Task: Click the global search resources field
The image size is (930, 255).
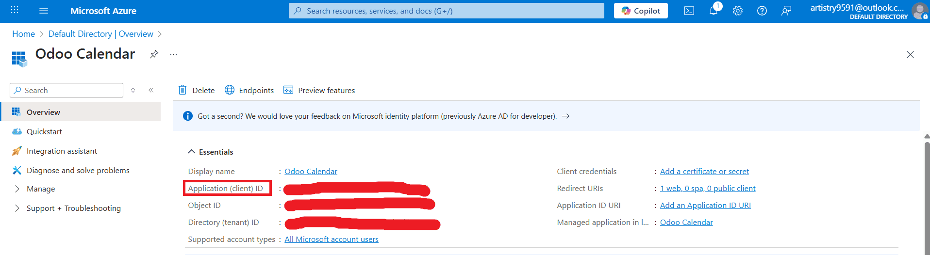Action: pyautogui.click(x=447, y=11)
